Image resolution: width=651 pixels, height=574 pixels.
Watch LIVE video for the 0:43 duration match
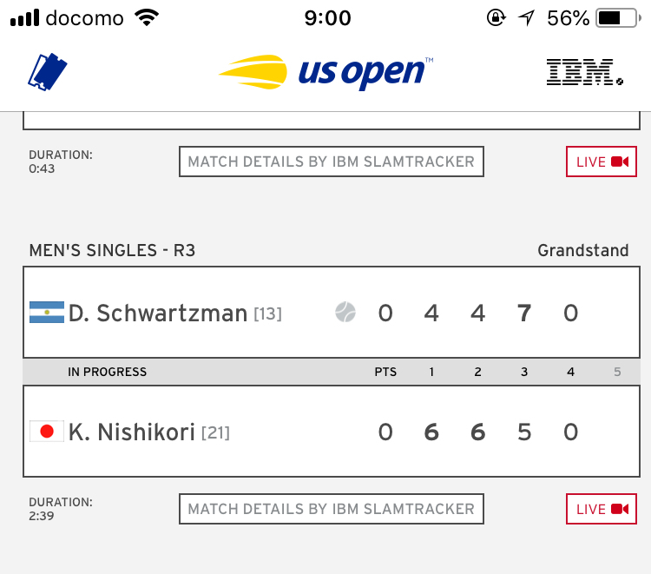tap(602, 162)
